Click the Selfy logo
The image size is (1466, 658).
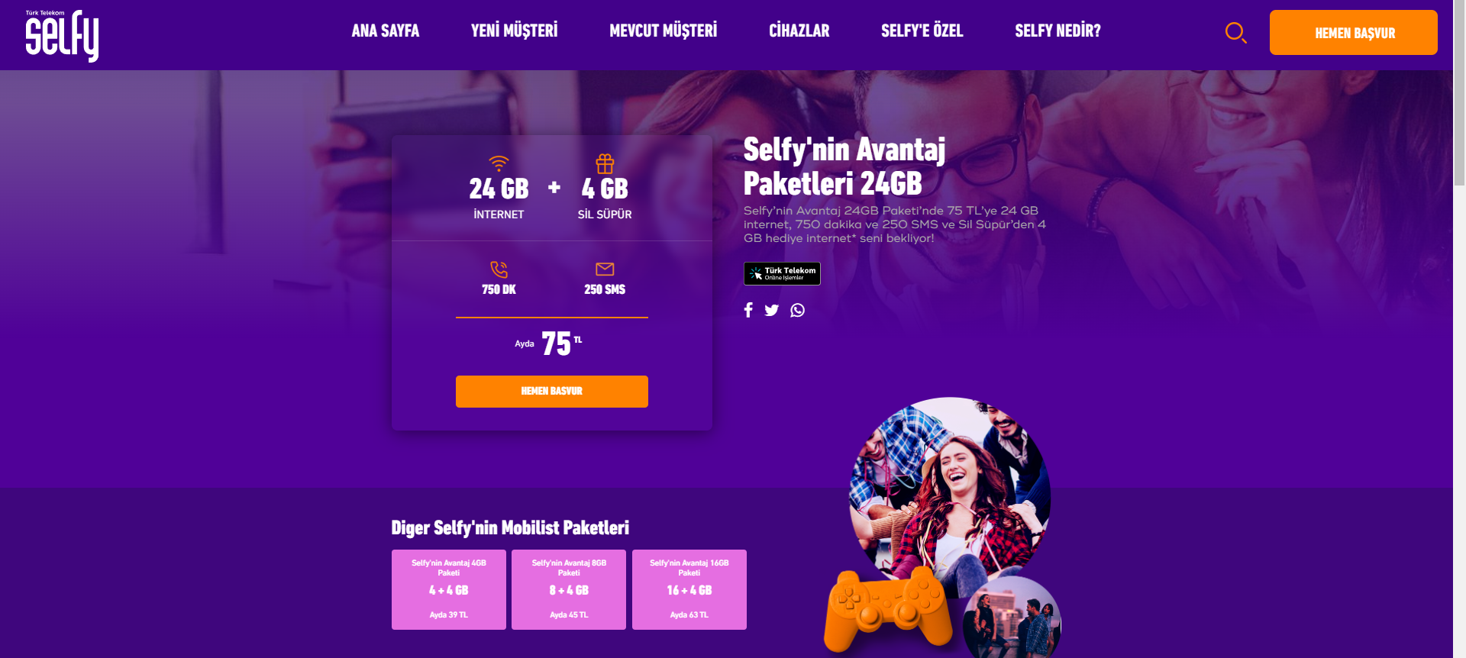pos(62,35)
